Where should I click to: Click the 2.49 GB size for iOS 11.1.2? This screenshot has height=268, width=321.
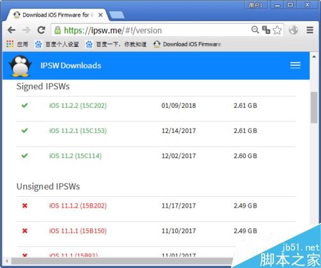click(245, 206)
